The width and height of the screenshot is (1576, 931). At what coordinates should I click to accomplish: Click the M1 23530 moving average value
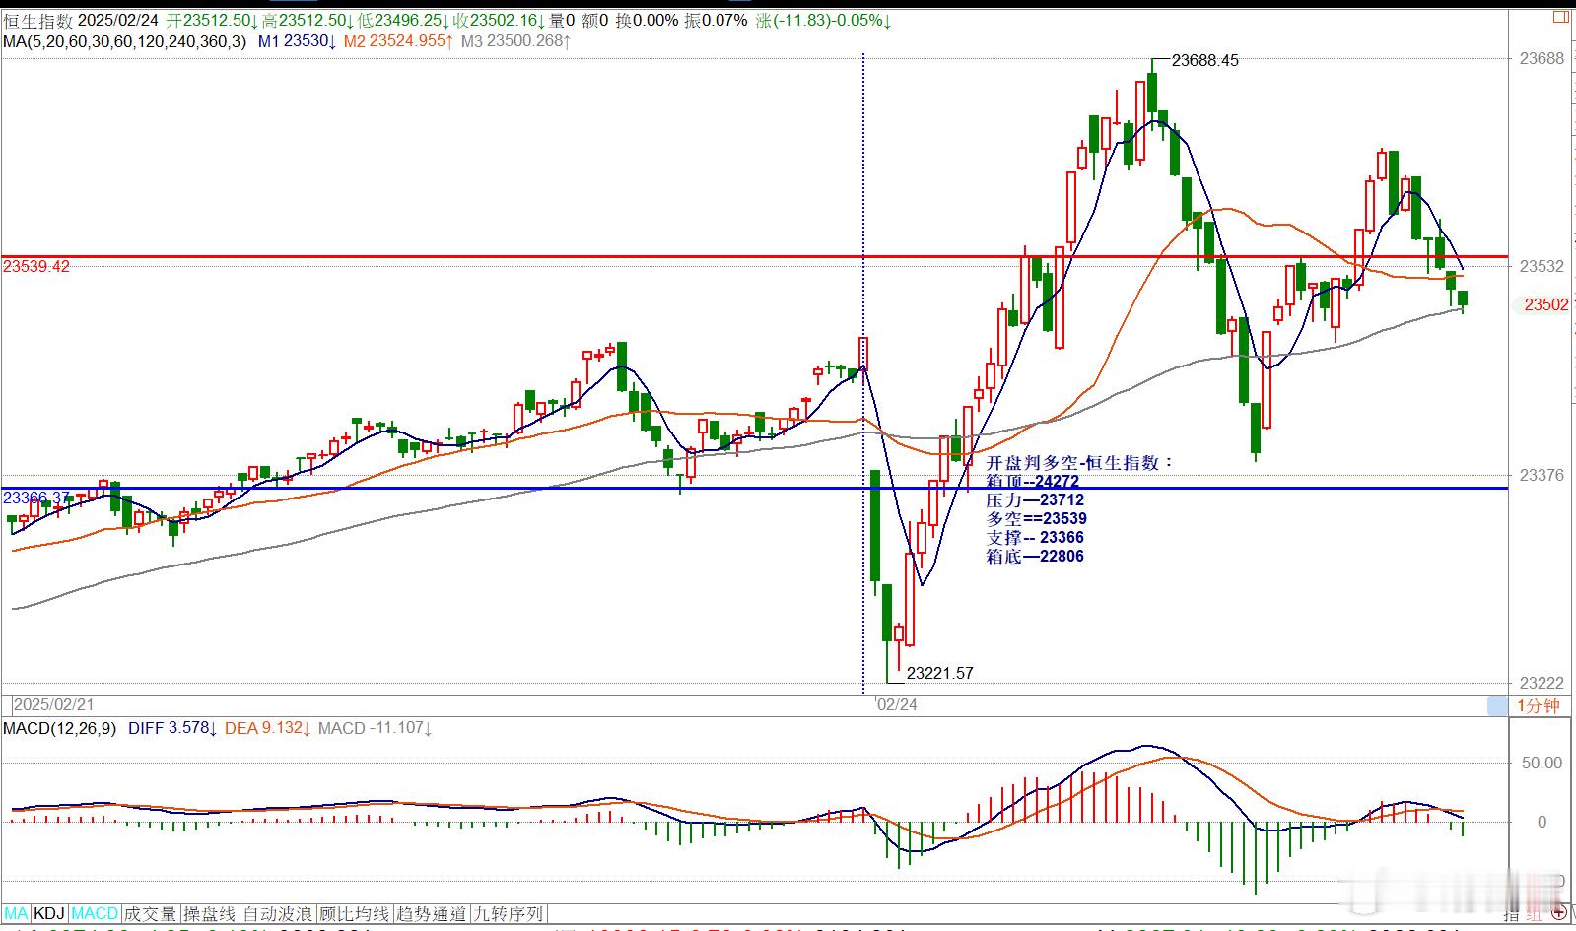(x=298, y=41)
